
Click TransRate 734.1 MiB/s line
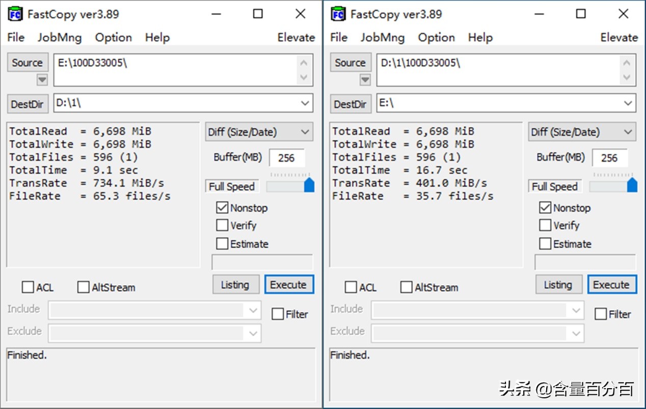[x=87, y=183]
